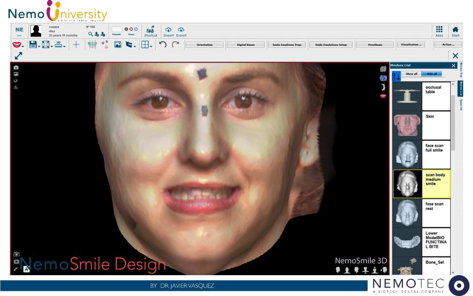Click the gray voxel cube icon in viewport
The height and width of the screenshot is (296, 473).
[383, 69]
